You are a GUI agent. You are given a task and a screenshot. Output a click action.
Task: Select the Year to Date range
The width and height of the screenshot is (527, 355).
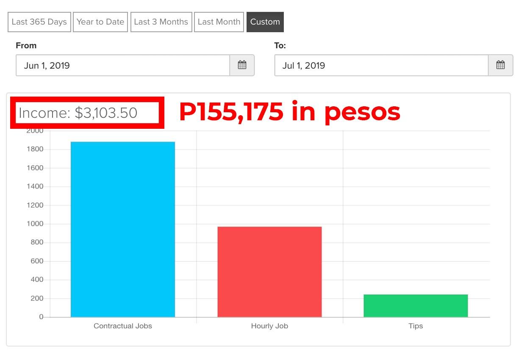[x=100, y=22]
